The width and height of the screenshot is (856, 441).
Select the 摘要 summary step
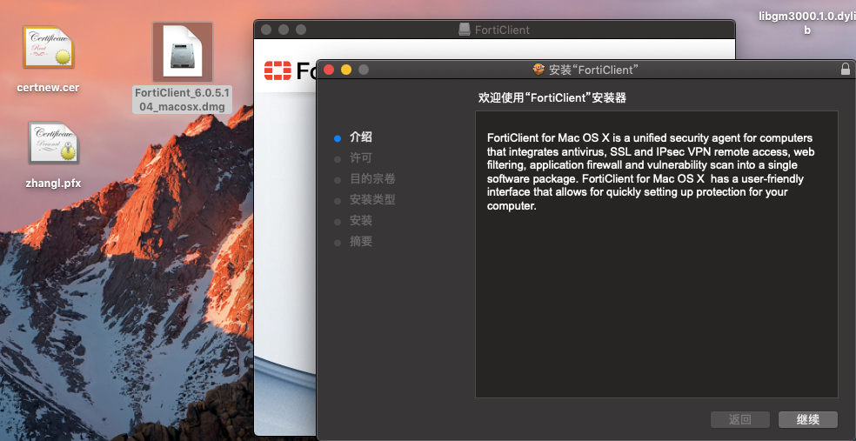(x=361, y=241)
